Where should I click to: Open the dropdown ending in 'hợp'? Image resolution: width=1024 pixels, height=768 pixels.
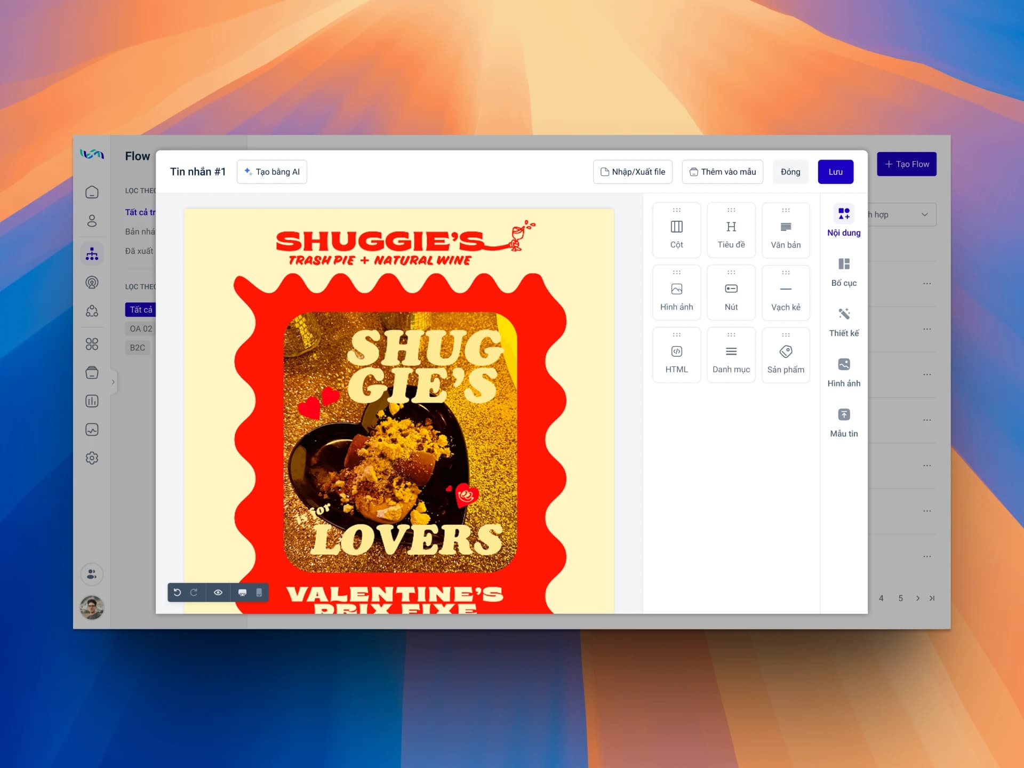coord(902,214)
